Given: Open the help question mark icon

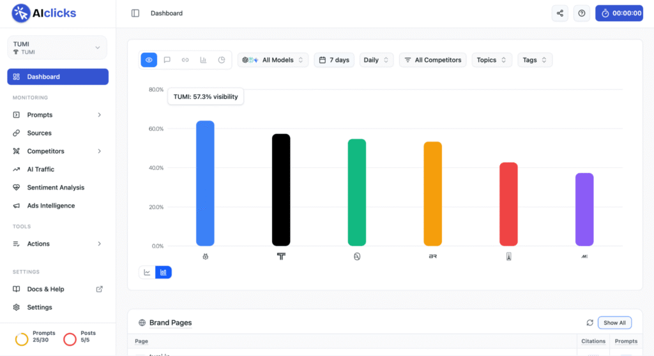Looking at the screenshot, I should tap(581, 13).
